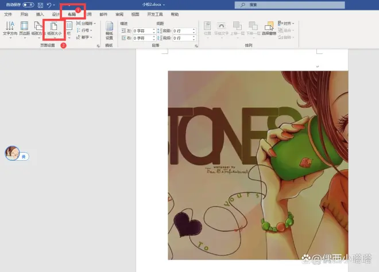Image resolution: width=379 pixels, height=272 pixels.
Task: Expand the 行号 line numbers dropdown
Action: [x=85, y=30]
